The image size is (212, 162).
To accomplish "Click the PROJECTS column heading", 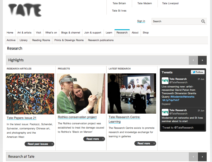I will pos(64,69).
